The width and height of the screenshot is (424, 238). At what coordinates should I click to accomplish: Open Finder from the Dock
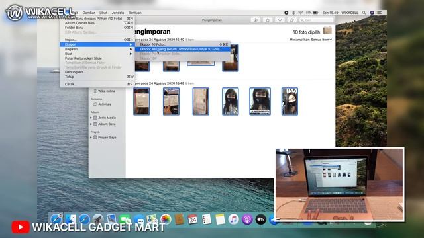point(71,219)
